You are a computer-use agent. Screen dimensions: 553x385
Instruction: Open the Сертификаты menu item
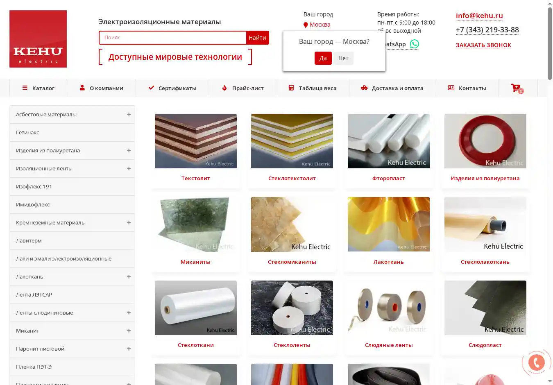point(172,88)
